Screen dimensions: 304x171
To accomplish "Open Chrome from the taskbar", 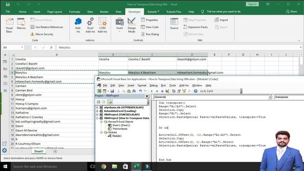I will click(x=104, y=166).
